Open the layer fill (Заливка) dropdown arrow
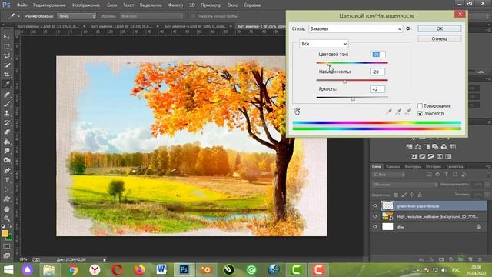This screenshot has width=492, height=277. [487, 195]
